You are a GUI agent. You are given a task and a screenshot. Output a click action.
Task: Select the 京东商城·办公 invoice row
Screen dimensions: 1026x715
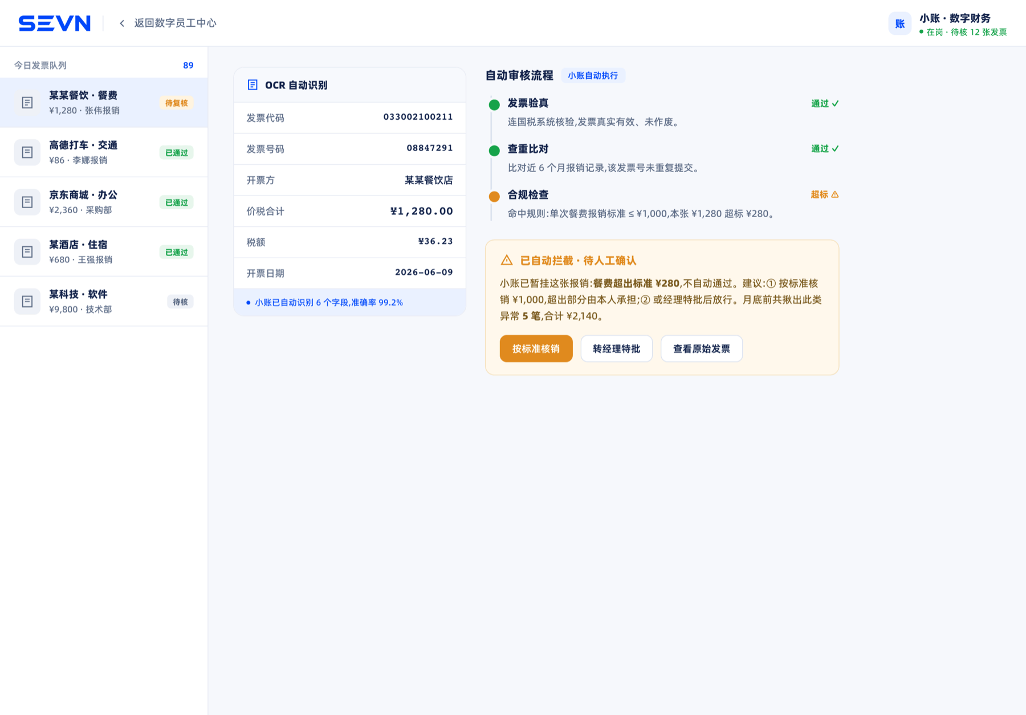104,202
